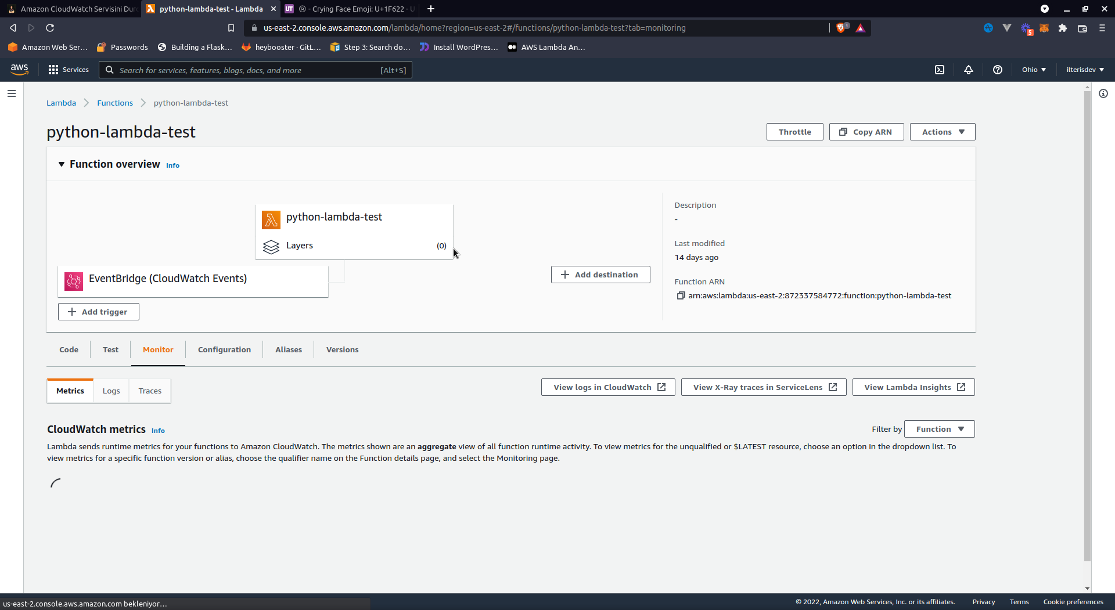Open the Filter by Function dropdown
The image size is (1115, 610).
tap(939, 429)
